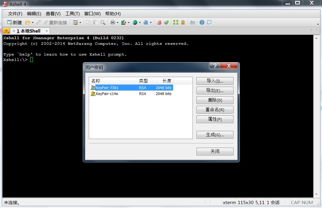The width and height of the screenshot is (322, 208).
Task: Click the color scheme icon
Action: pos(123,22)
